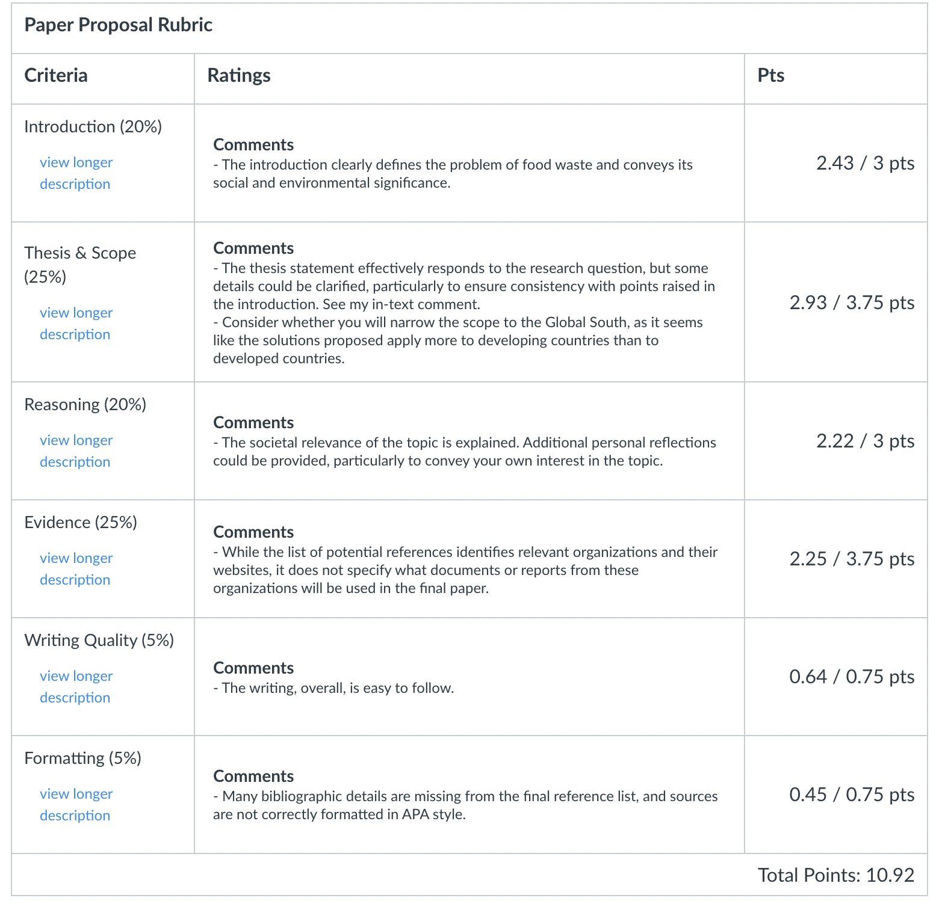945x907 pixels.
Task: Click the Criteria column header
Action: pos(56,76)
